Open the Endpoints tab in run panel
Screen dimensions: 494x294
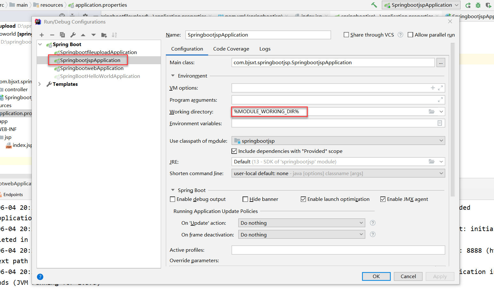click(x=13, y=195)
